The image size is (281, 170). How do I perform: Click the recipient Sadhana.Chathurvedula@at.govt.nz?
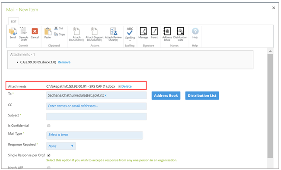point(76,95)
